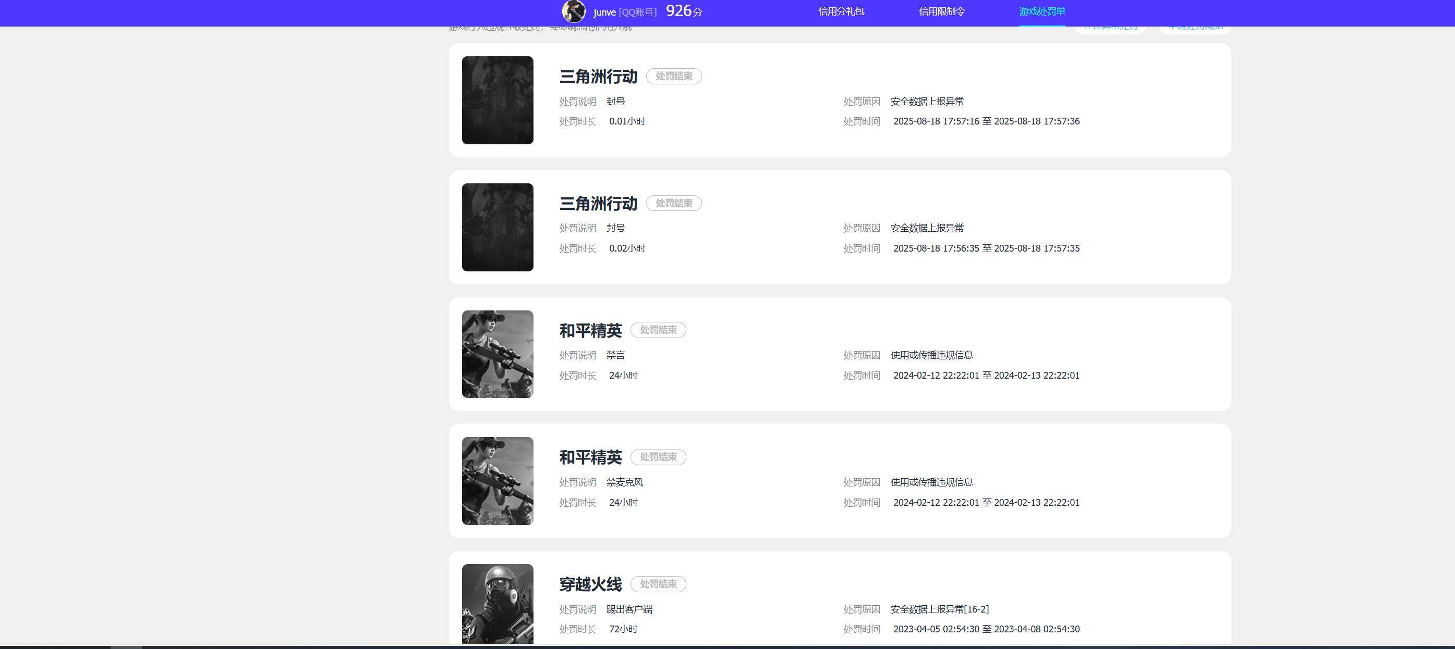Click the [QQ账号] account type label
Image resolution: width=1455 pixels, height=649 pixels.
638,12
